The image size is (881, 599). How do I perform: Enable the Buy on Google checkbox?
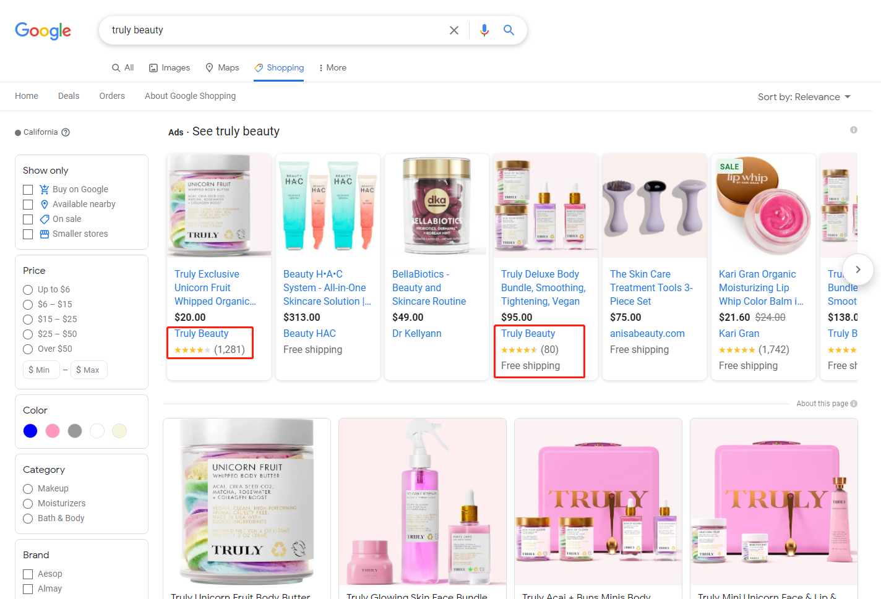[28, 190]
